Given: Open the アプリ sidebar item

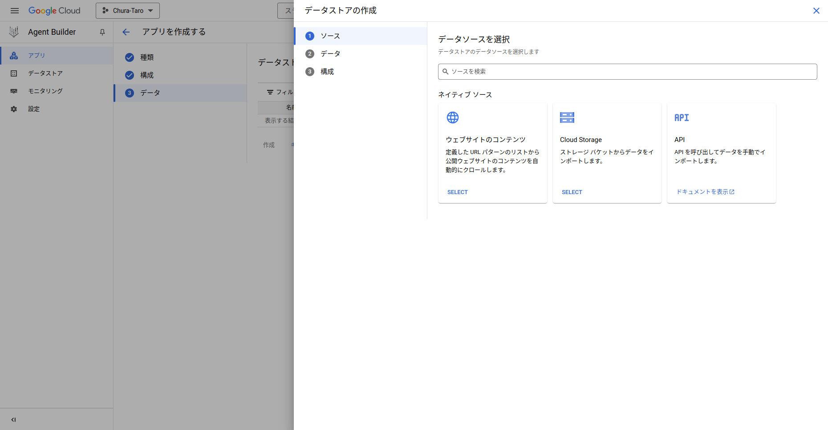Looking at the screenshot, I should coord(57,56).
